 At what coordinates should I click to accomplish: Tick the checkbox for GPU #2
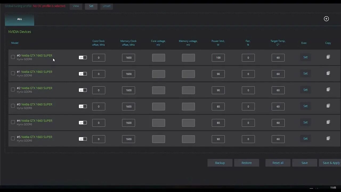point(13,90)
